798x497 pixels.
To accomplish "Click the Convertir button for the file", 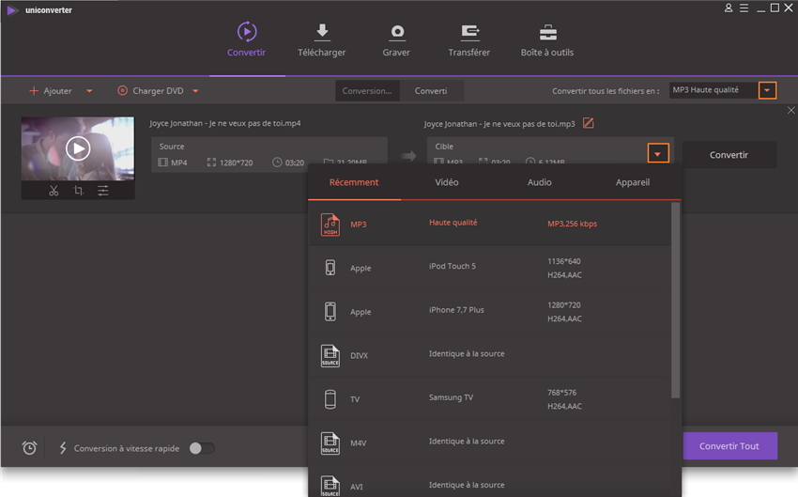I will [x=729, y=155].
